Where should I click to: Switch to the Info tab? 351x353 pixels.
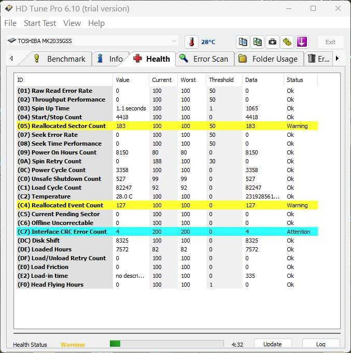click(110, 59)
